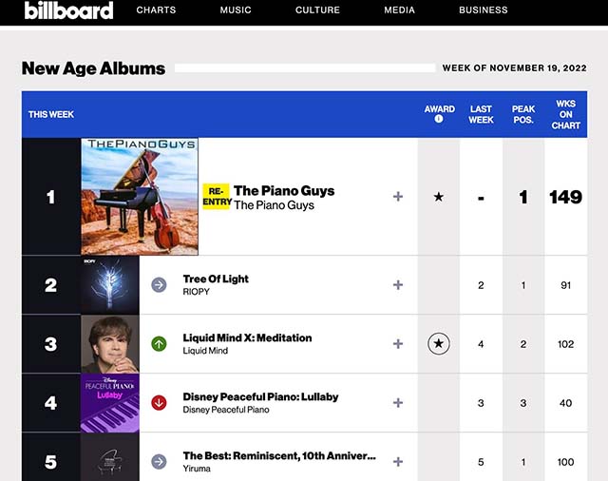This screenshot has height=481, width=608.
Task: Click the award info icon
Action: pyautogui.click(x=439, y=120)
